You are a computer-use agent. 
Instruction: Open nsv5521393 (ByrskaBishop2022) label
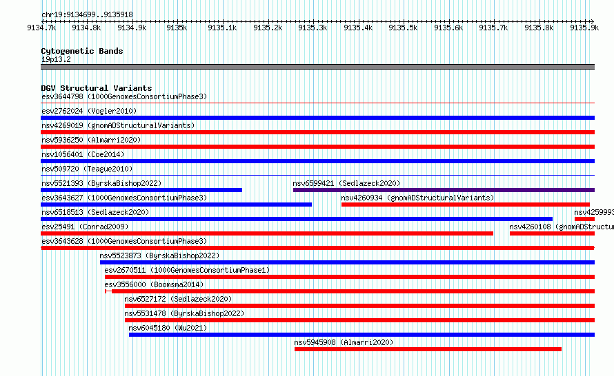pos(101,183)
